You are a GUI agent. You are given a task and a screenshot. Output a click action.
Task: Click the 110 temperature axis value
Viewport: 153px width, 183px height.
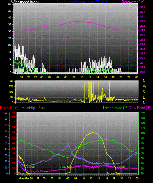143,128
